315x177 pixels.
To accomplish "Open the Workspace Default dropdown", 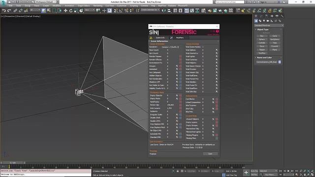I will click(x=46, y=2).
